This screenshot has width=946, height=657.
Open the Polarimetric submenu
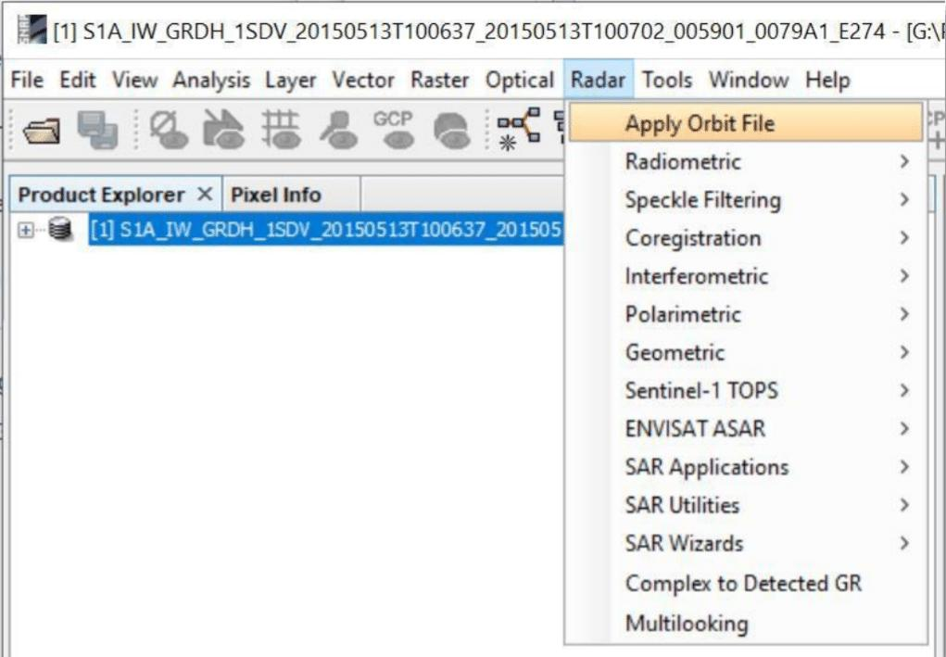click(x=746, y=314)
